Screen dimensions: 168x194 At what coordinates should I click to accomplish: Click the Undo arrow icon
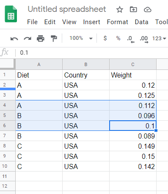pyautogui.click(x=14, y=39)
